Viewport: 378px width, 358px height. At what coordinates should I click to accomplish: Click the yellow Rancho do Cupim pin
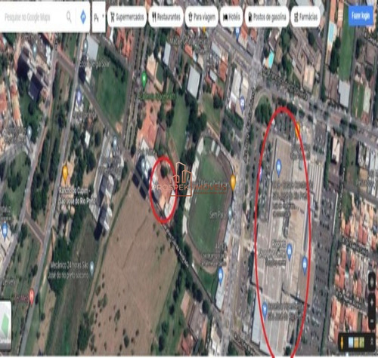pyautogui.click(x=65, y=174)
